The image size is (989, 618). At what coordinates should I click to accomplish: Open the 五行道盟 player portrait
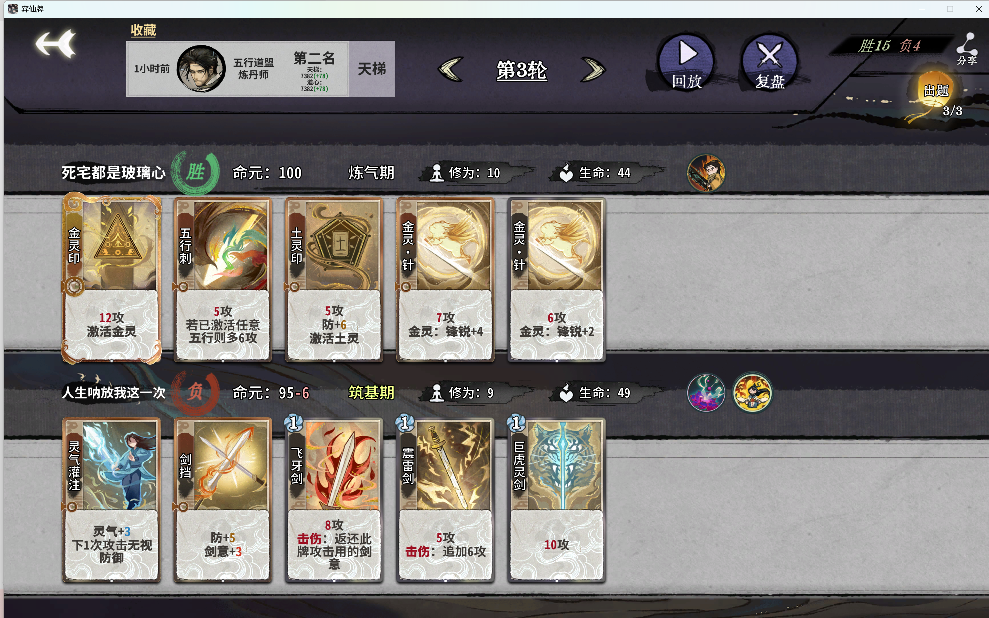pos(201,69)
